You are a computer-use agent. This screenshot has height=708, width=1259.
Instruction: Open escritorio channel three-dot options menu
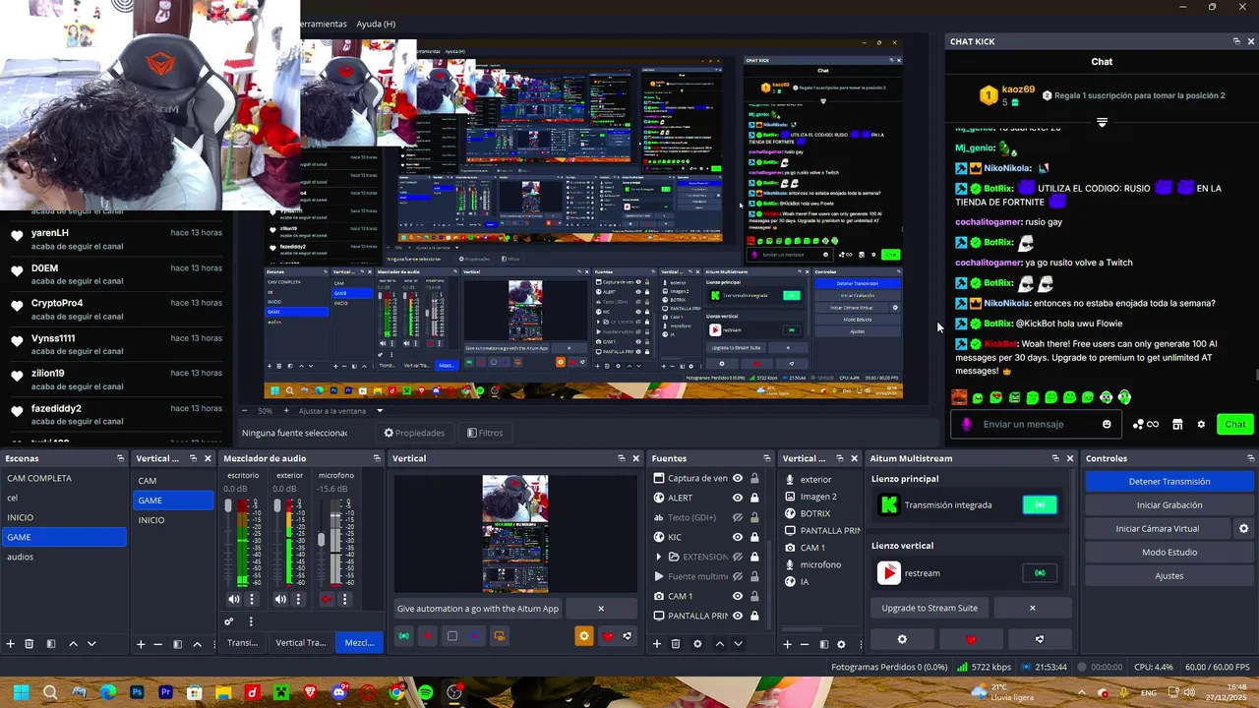(252, 599)
